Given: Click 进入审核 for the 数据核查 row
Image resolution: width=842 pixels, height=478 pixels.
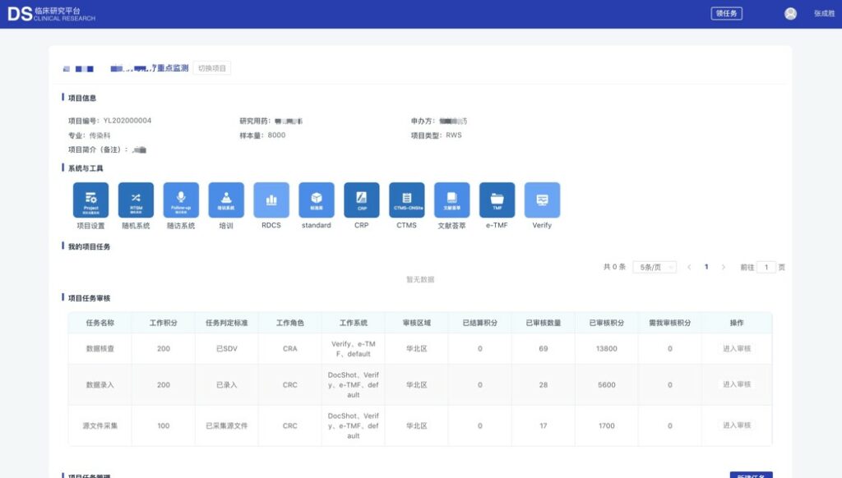Looking at the screenshot, I should tap(737, 349).
